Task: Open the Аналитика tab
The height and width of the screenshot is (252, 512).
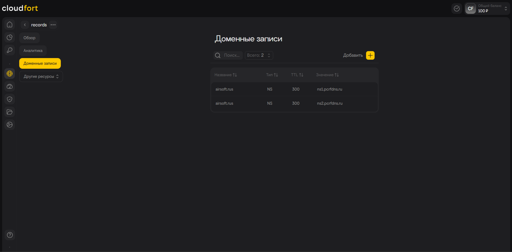Action: [x=33, y=51]
